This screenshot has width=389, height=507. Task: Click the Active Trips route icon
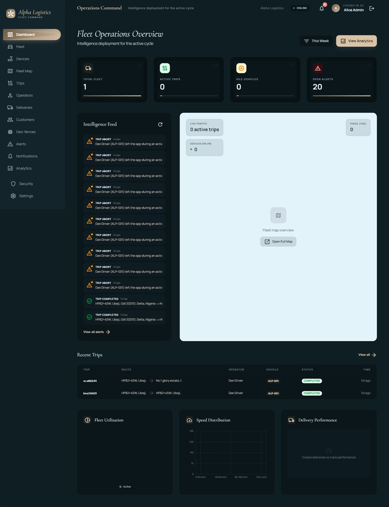[x=164, y=68]
